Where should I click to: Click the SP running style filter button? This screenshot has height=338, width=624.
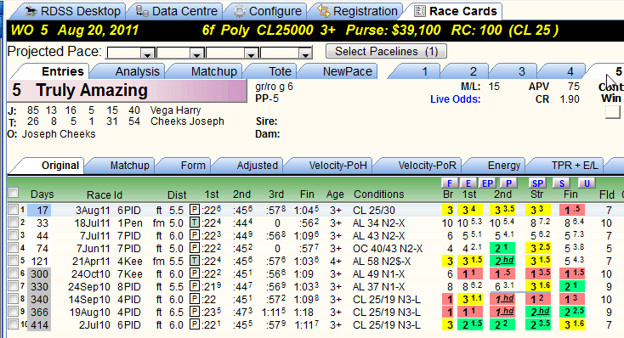click(x=537, y=183)
